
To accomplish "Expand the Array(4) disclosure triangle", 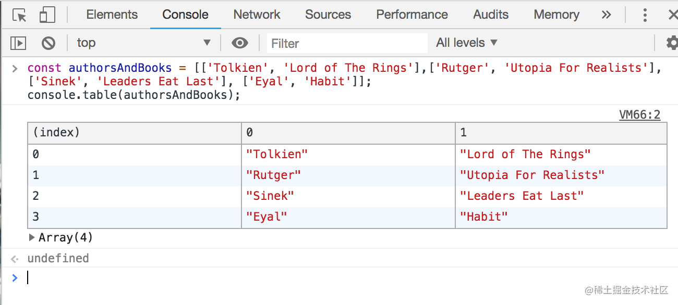I will click(x=32, y=238).
